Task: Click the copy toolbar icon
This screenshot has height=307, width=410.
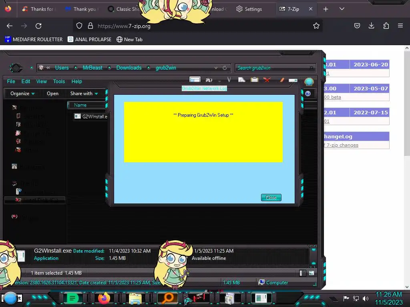Action: (241, 80)
